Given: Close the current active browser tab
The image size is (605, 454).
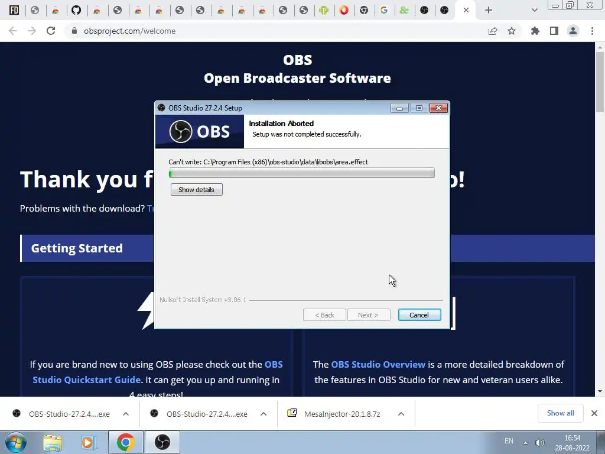Looking at the screenshot, I should pyautogui.click(x=466, y=10).
